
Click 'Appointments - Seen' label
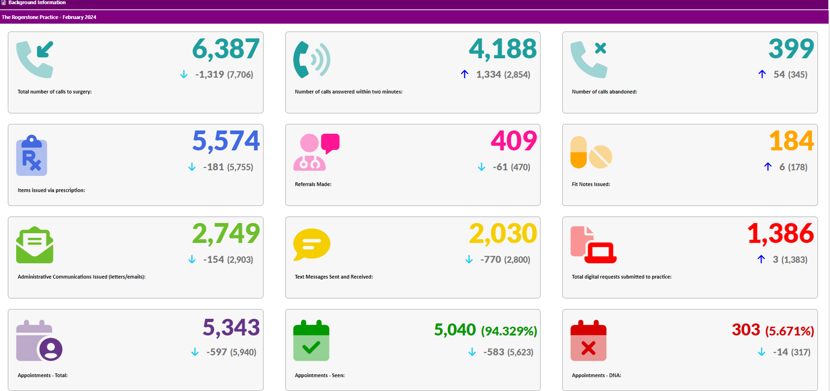[320, 375]
